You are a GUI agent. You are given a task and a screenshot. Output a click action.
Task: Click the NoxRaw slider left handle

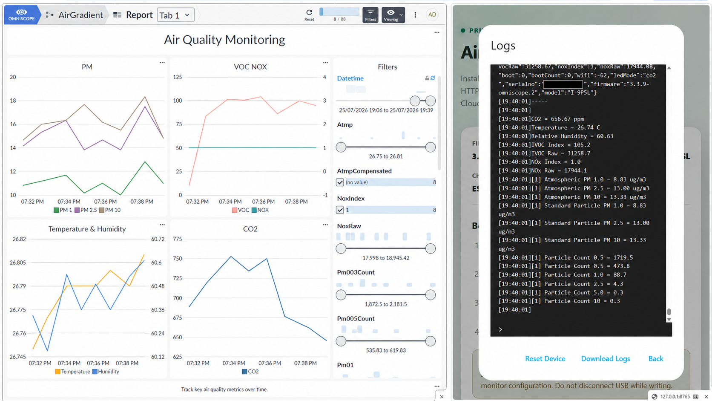tap(341, 248)
